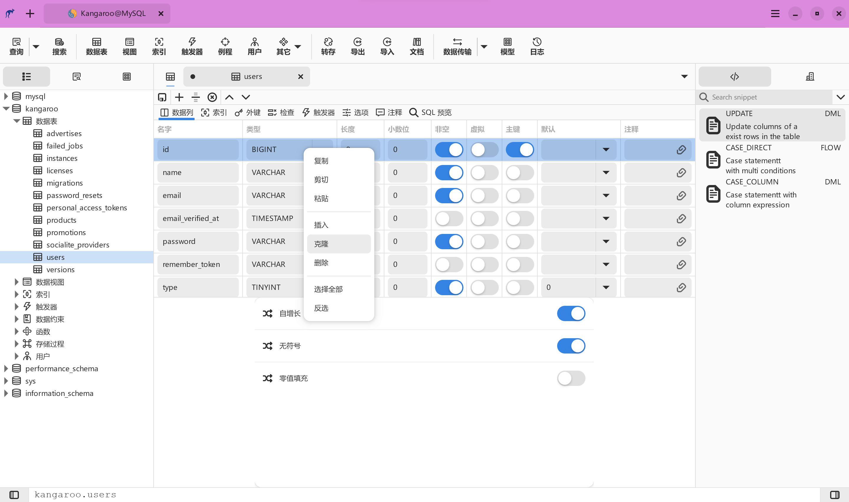This screenshot has width=849, height=502.
Task: Select 删除 in the context menu
Action: click(x=338, y=263)
